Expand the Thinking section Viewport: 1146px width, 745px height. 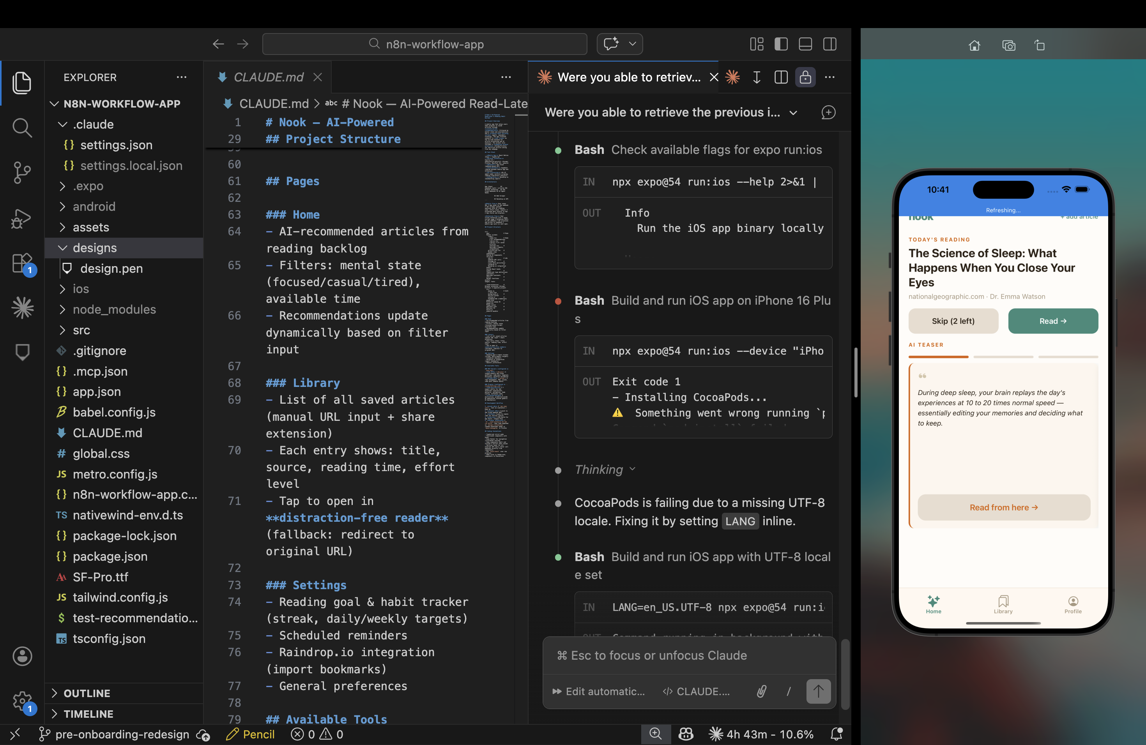tap(605, 469)
